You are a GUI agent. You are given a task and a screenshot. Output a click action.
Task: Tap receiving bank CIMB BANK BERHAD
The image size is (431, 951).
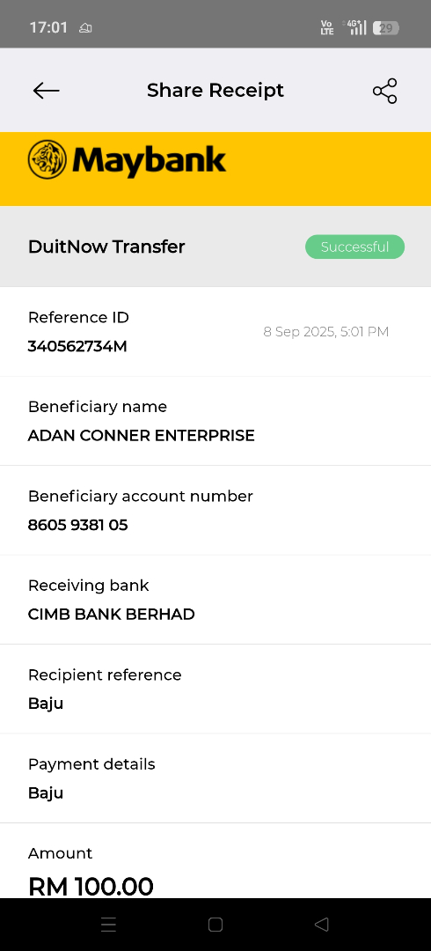tap(112, 614)
